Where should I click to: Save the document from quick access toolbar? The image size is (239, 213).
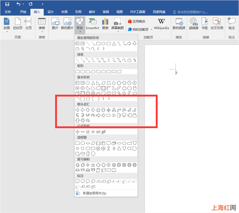(7, 4)
